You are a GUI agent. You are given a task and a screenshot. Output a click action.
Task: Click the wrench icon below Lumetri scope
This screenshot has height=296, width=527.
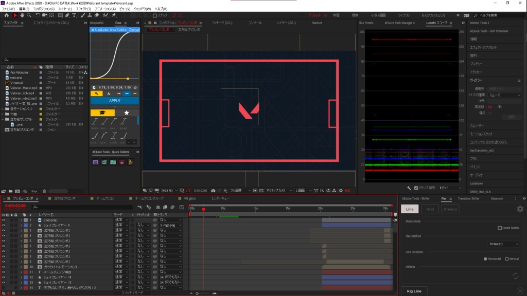pyautogui.click(x=409, y=188)
